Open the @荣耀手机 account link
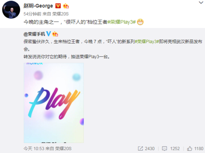 coord(34,34)
